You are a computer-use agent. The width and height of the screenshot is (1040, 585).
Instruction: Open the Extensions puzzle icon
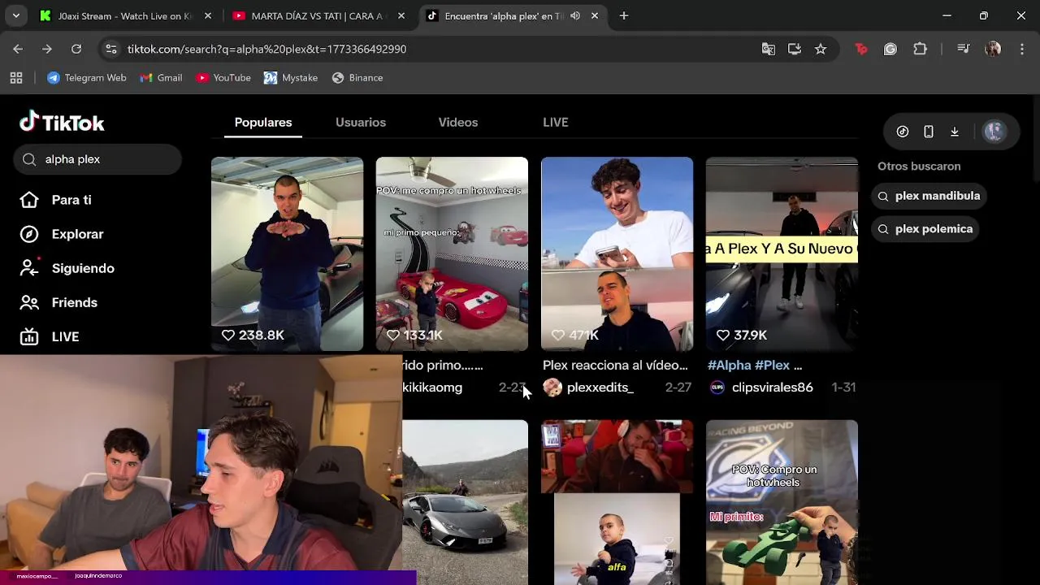pos(920,49)
